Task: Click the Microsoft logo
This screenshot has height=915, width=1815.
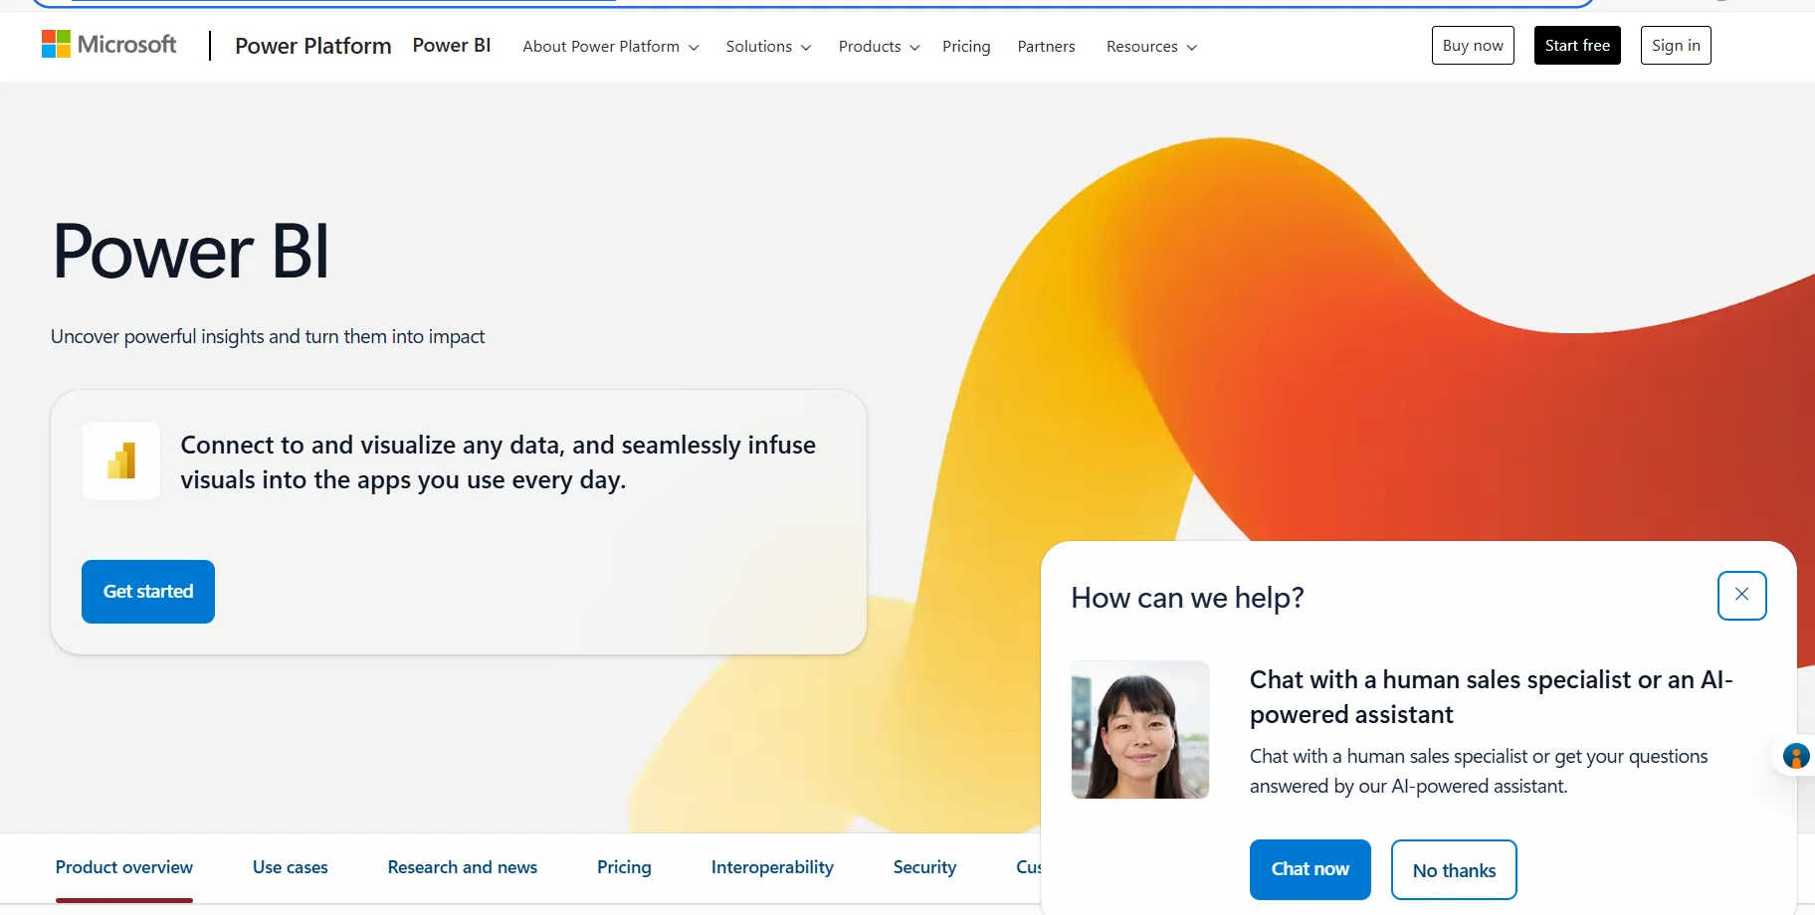Action: (x=108, y=43)
